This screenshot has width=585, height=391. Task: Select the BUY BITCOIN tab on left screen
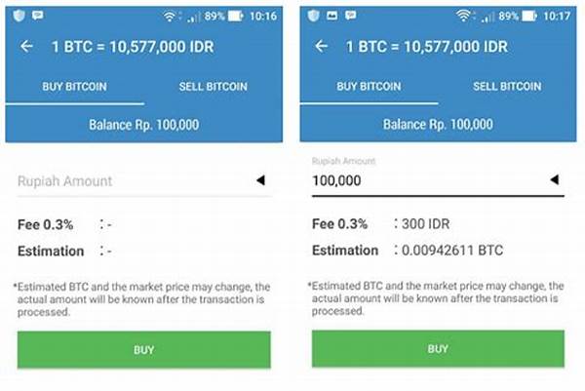click(74, 87)
